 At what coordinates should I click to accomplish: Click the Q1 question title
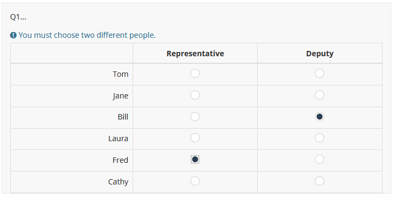tap(18, 17)
